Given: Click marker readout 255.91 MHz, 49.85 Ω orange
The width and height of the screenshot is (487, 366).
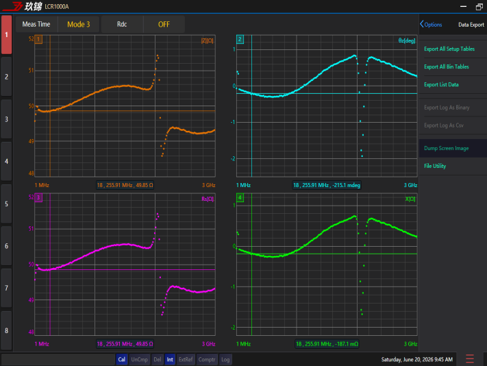Looking at the screenshot, I should [x=125, y=185].
